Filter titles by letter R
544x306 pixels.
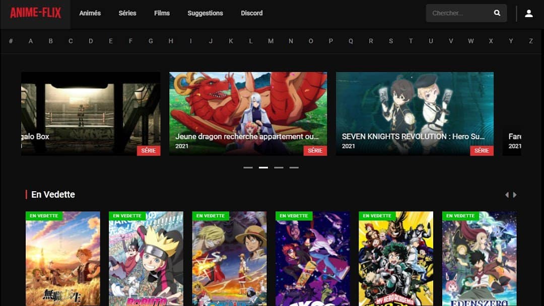(x=371, y=41)
